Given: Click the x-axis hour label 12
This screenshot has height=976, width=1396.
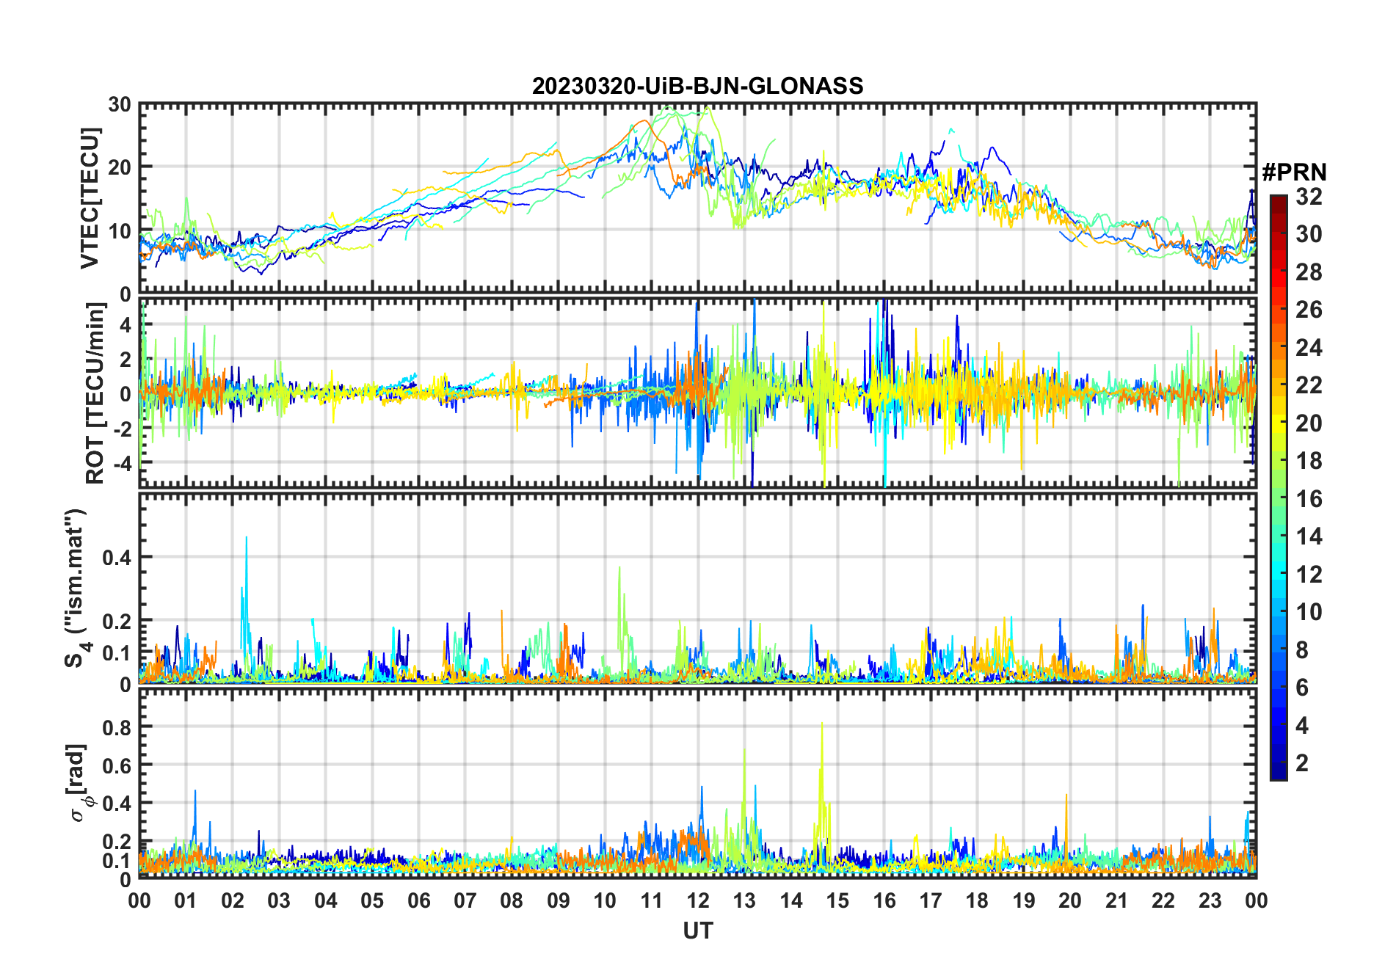Looking at the screenshot, I should [698, 901].
